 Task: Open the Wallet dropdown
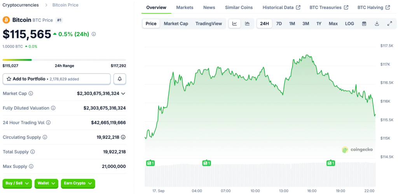(46, 184)
